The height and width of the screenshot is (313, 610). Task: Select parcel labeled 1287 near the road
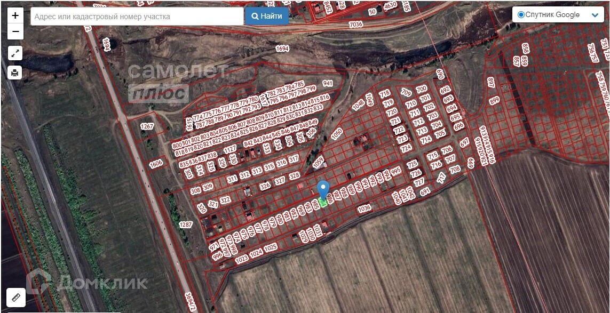[x=186, y=224]
